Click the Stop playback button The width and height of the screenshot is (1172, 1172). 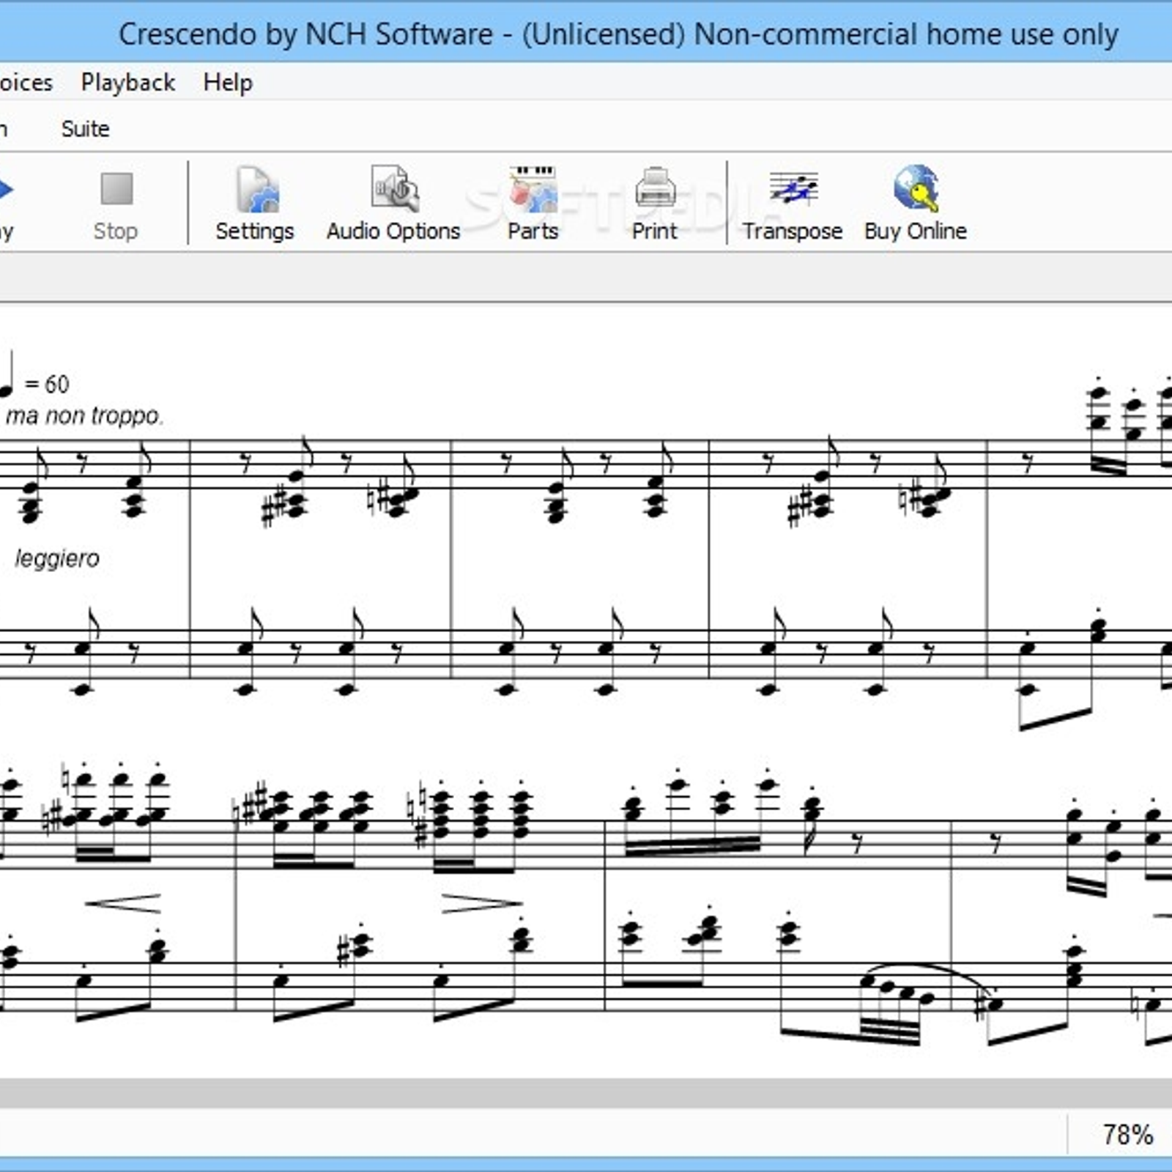point(116,204)
